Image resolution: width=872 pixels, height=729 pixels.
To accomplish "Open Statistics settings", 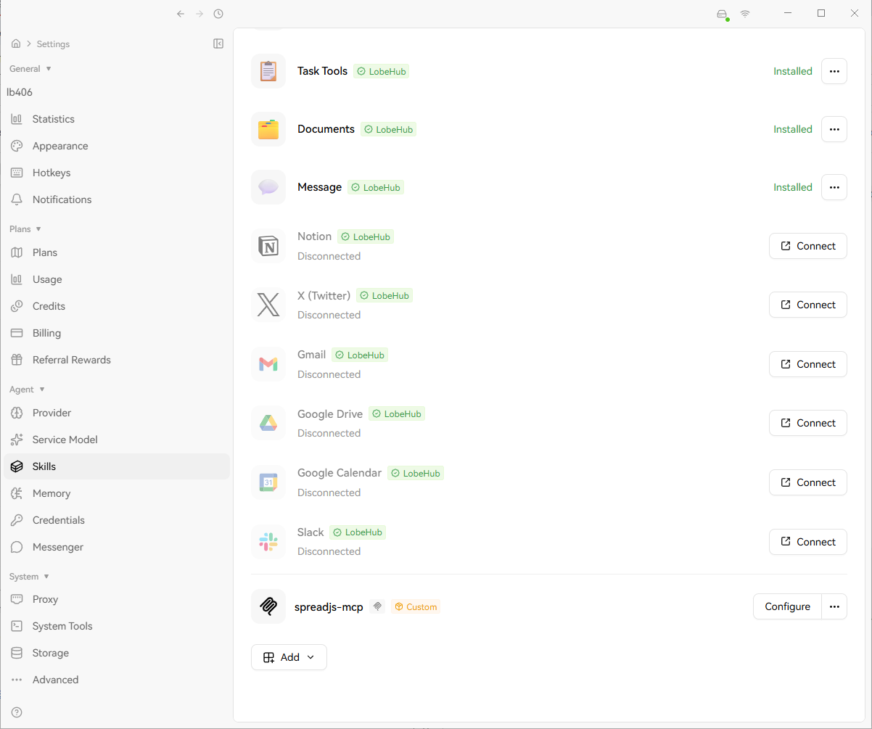I will pyautogui.click(x=116, y=119).
